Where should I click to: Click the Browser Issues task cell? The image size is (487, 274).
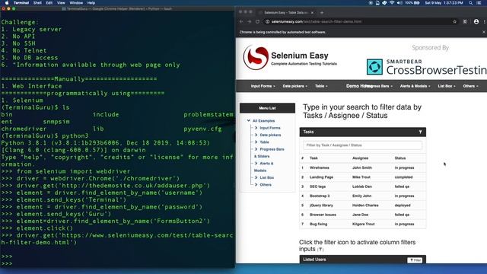323,215
